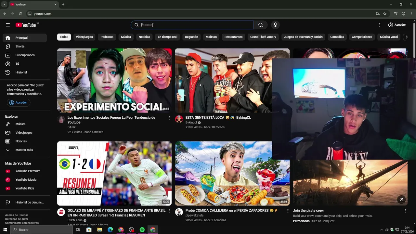The width and height of the screenshot is (416, 234).
Task: Select the Grand Theft Auto V chip
Action: 263,37
